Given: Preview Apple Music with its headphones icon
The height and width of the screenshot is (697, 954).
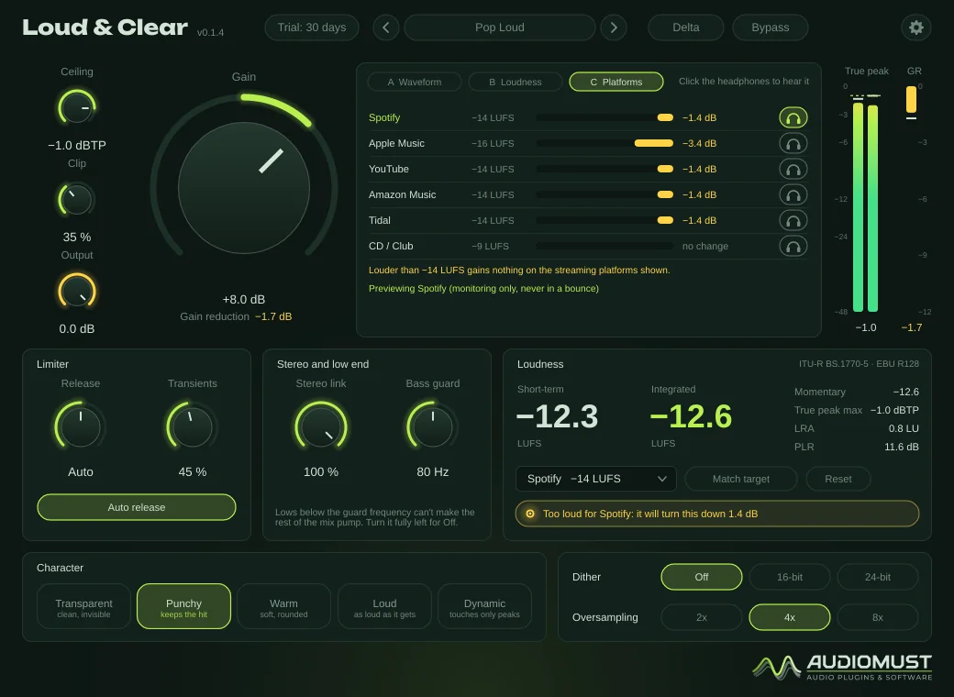Looking at the screenshot, I should click(x=793, y=144).
